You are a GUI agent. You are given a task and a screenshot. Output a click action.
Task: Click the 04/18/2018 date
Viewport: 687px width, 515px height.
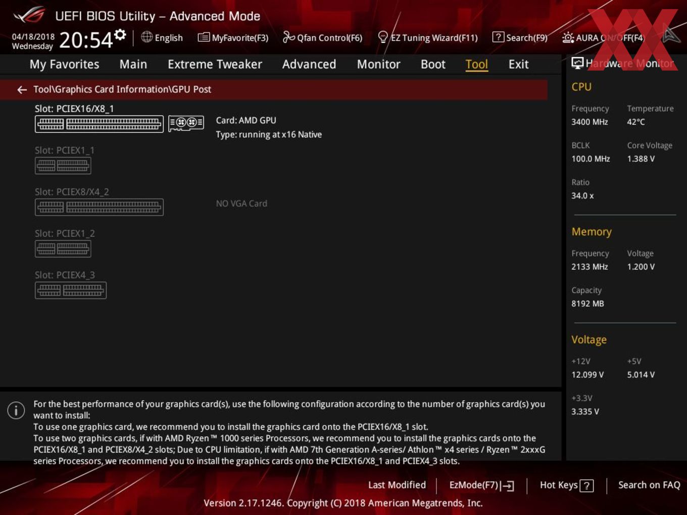[33, 36]
